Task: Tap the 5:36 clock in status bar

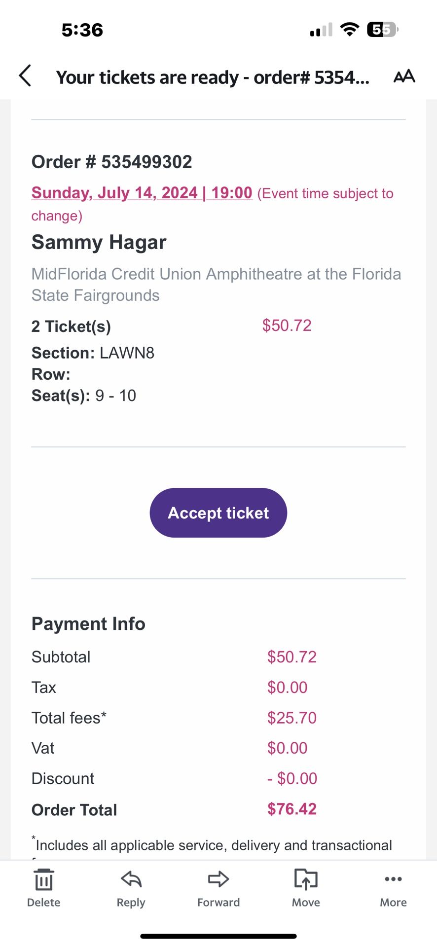Action: tap(82, 30)
